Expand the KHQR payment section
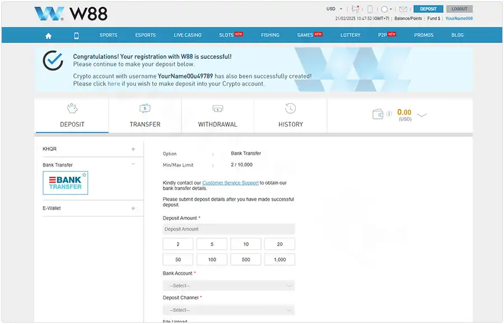The height and width of the screenshot is (324, 504). [133, 149]
